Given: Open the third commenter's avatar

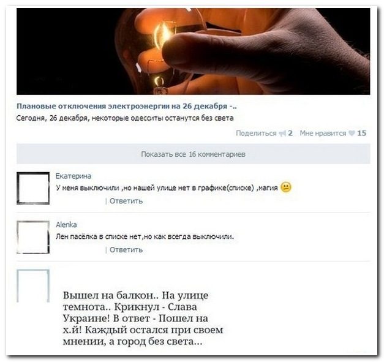Looking at the screenshot, I should (33, 286).
